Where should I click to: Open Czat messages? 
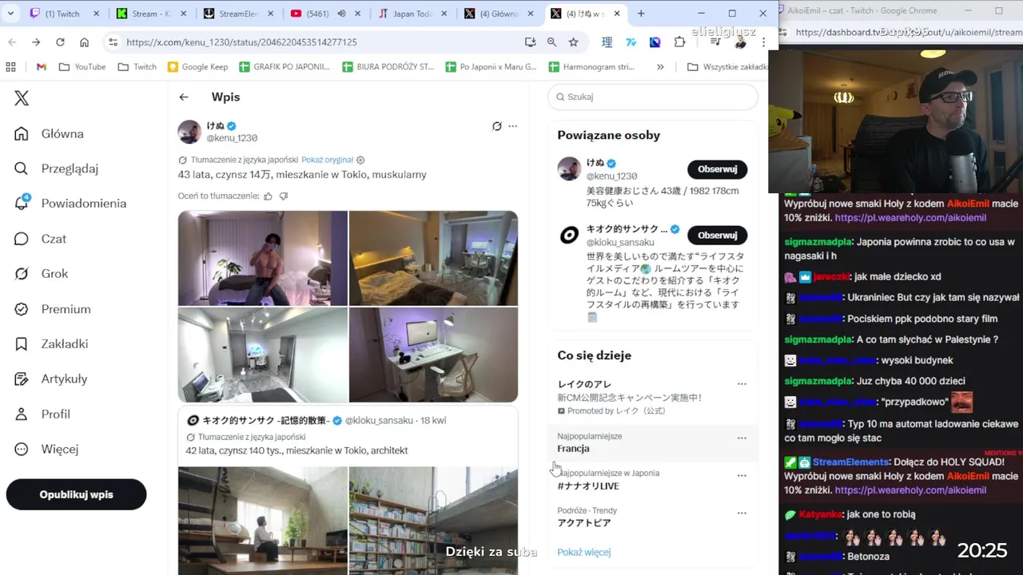(x=40, y=239)
